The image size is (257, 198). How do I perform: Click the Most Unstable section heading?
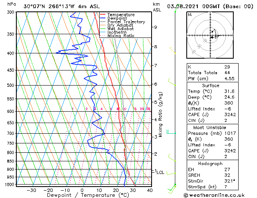[210, 128]
